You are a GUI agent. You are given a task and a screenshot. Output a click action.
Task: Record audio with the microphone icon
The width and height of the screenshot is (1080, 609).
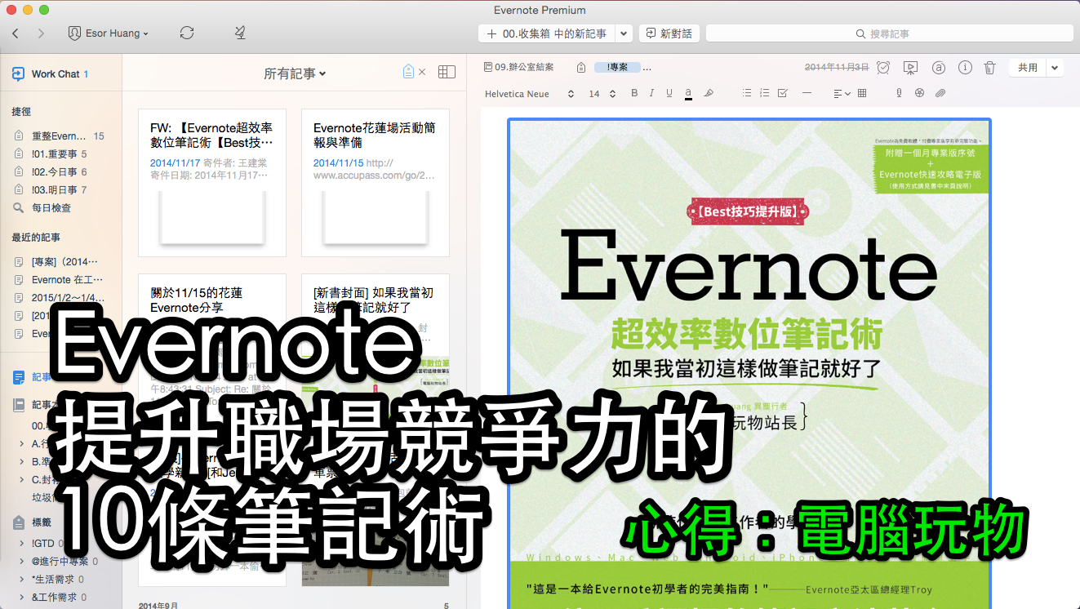click(899, 94)
